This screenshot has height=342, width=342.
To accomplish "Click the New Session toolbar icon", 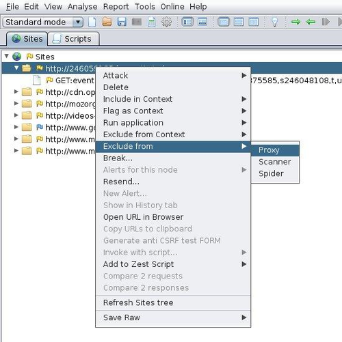I will coord(92,22).
